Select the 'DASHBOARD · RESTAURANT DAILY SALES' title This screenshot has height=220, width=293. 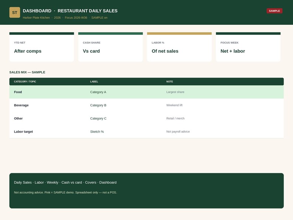70,11
